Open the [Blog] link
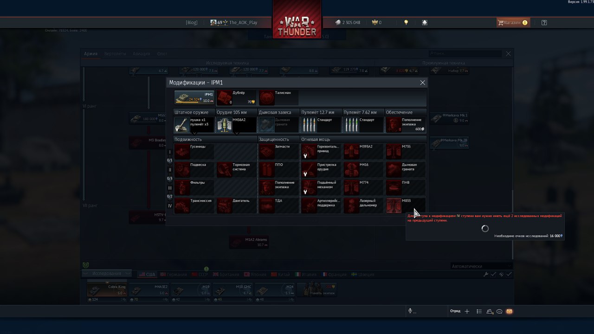 (192, 22)
